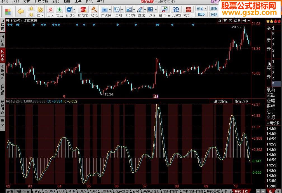282x193 pixels.
Task: Click the 短线计算(0,1,888,888,888) indicator label
Action: [26, 101]
